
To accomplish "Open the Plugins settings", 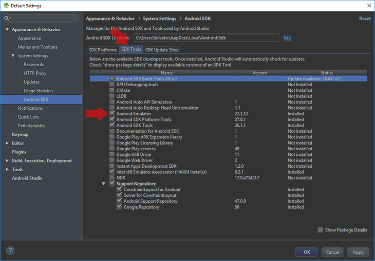I will pyautogui.click(x=19, y=152).
